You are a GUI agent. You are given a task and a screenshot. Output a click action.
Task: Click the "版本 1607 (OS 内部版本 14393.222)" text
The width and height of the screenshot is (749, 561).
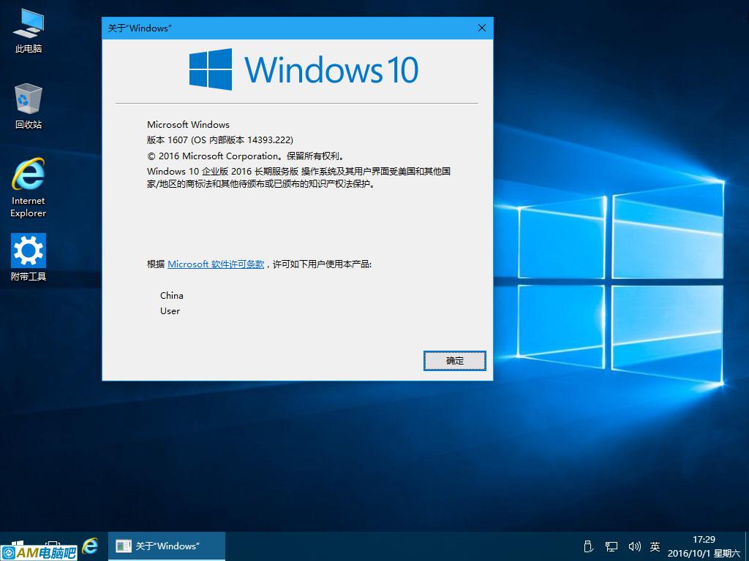[219, 140]
